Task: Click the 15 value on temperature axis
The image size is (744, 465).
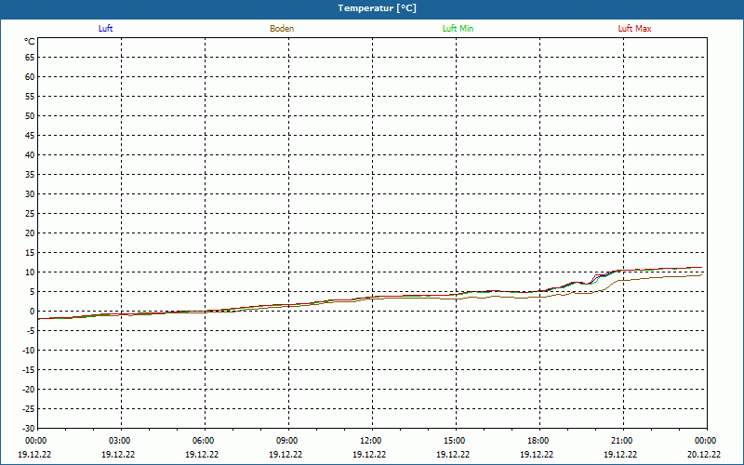Action: [x=30, y=252]
